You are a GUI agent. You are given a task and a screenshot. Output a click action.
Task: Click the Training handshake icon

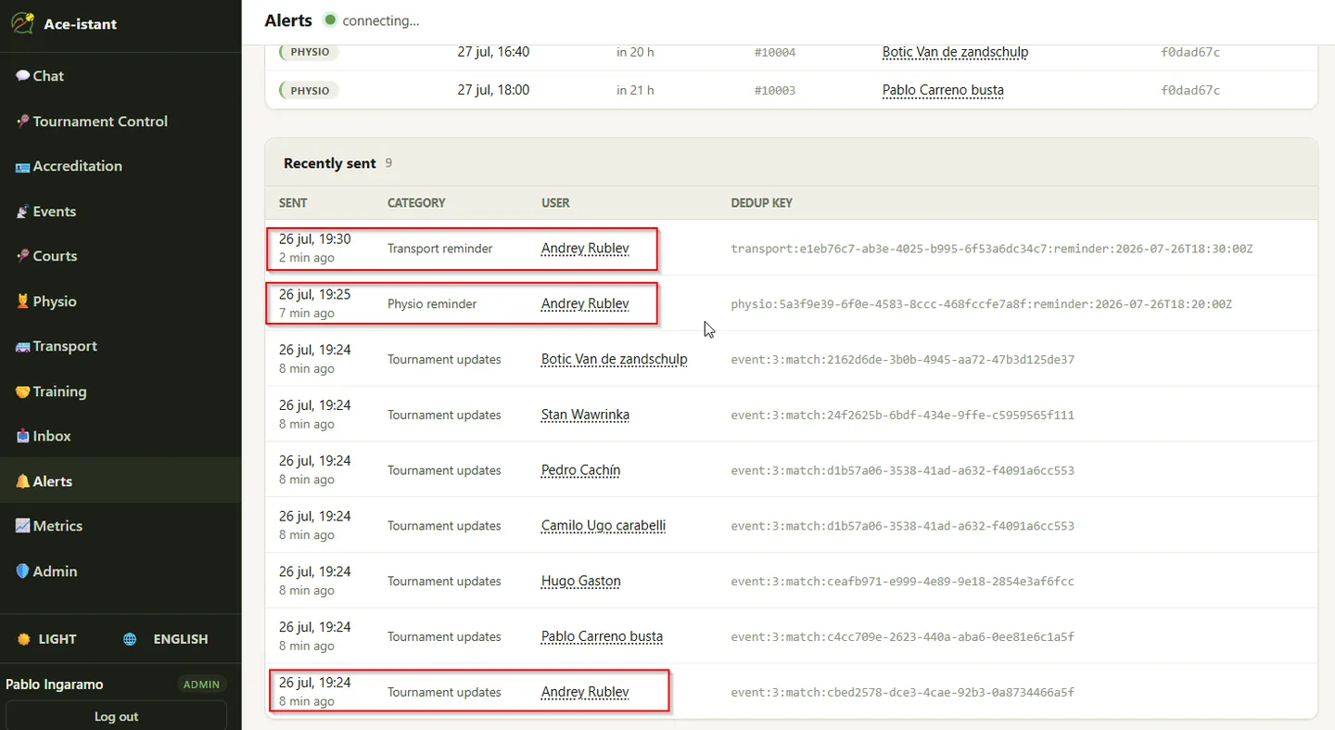[x=22, y=391]
